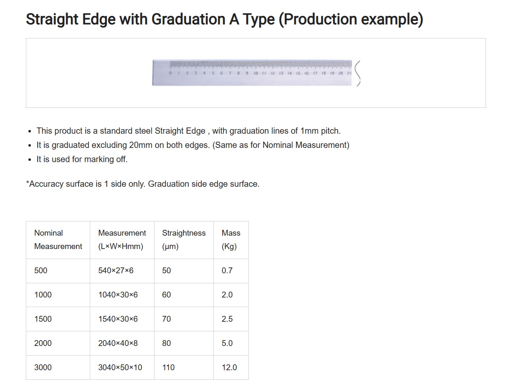The image size is (519, 389).
Task: Click the straightness value 60
Action: pyautogui.click(x=184, y=295)
